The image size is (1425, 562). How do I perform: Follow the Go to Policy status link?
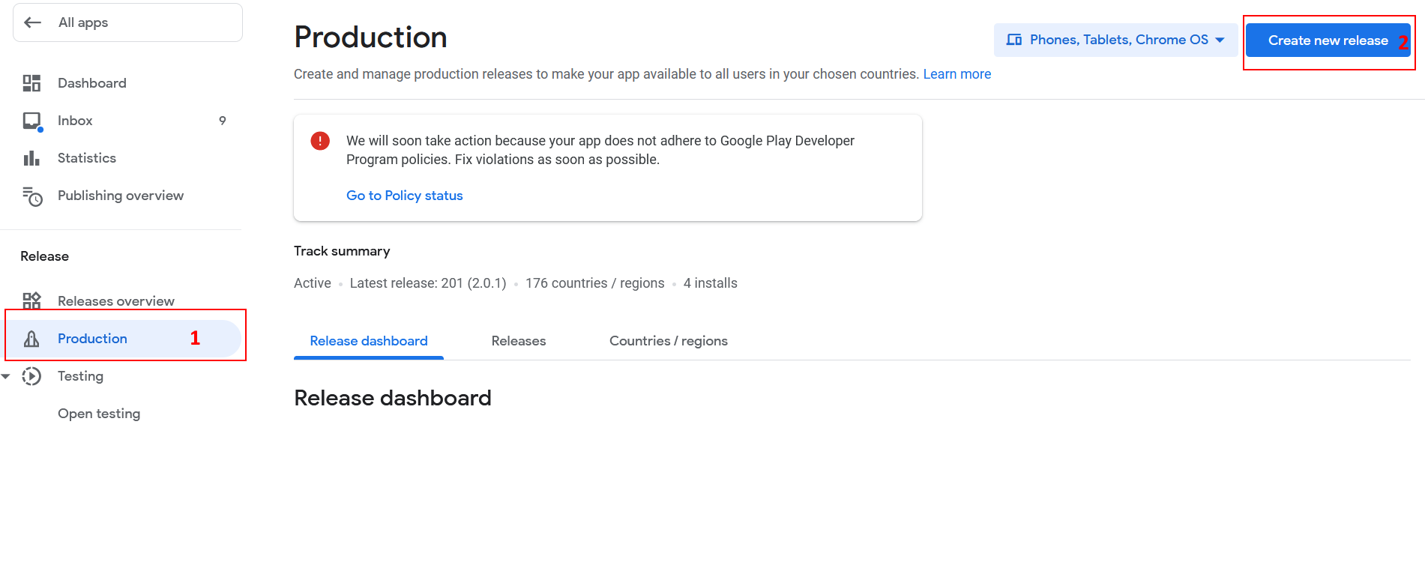coord(404,196)
